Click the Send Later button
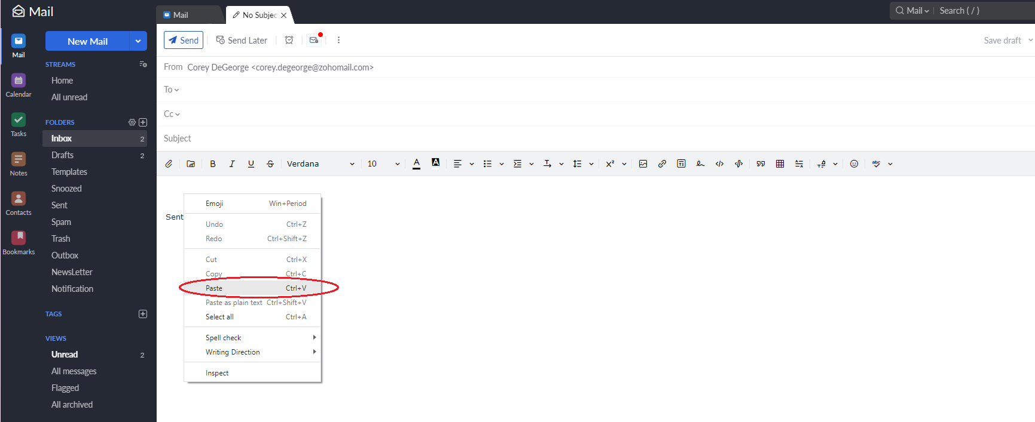 point(242,40)
